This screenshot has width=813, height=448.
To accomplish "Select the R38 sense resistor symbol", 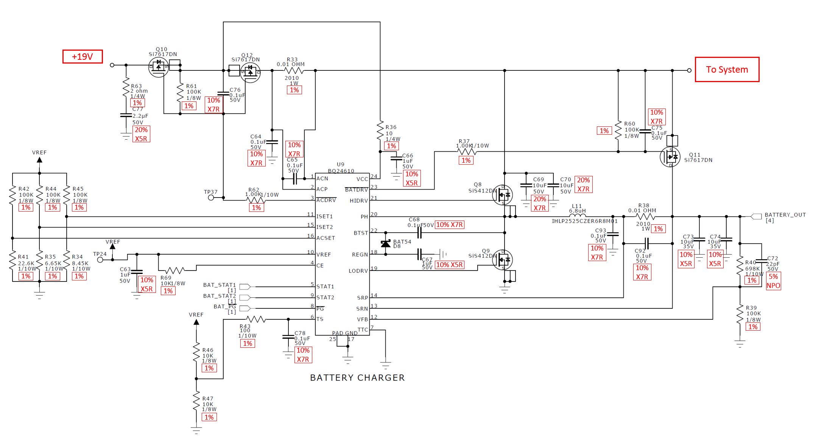I will point(645,216).
